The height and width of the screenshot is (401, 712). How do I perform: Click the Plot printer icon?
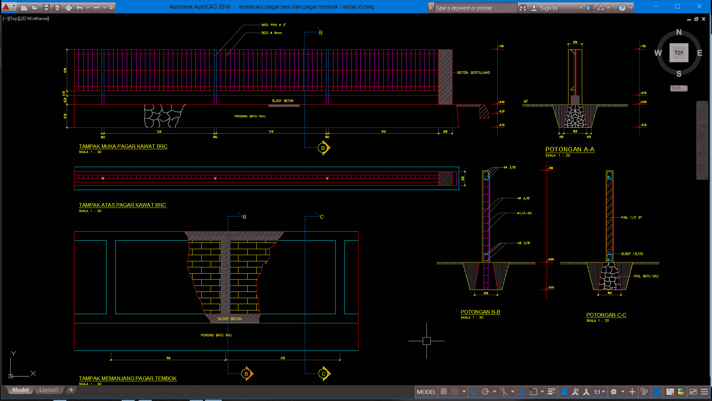(x=69, y=7)
